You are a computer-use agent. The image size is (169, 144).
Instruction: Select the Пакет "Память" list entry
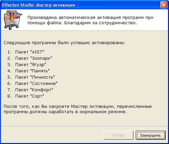32,71
